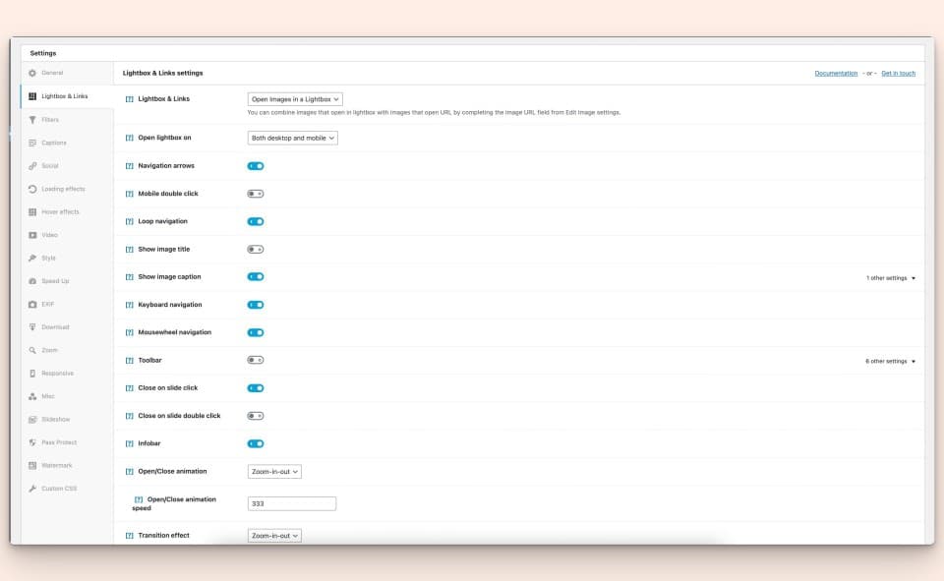The image size is (944, 581).
Task: Click the Social link icon
Action: pos(32,165)
